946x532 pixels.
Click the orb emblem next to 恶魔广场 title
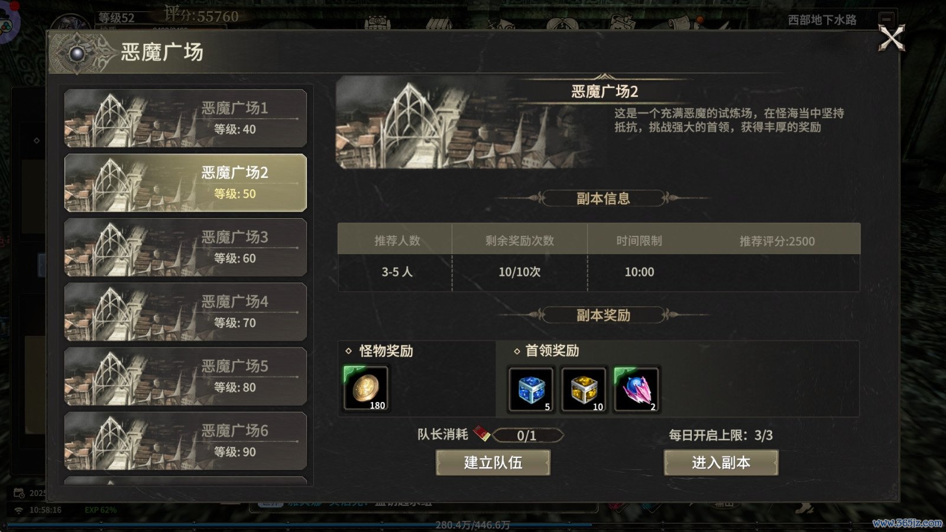(x=78, y=54)
